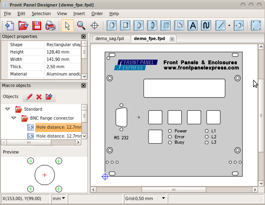The height and width of the screenshot is (205, 265).
Task: Click the Height value 128,40 mm
Action: pos(62,52)
